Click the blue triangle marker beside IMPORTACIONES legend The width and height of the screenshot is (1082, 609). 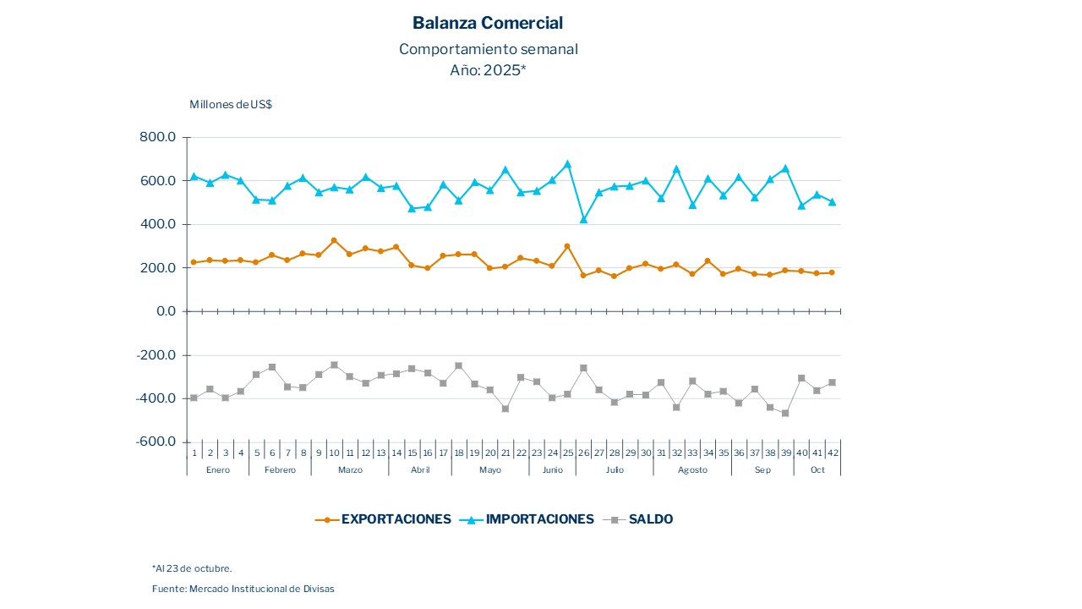coord(471,519)
